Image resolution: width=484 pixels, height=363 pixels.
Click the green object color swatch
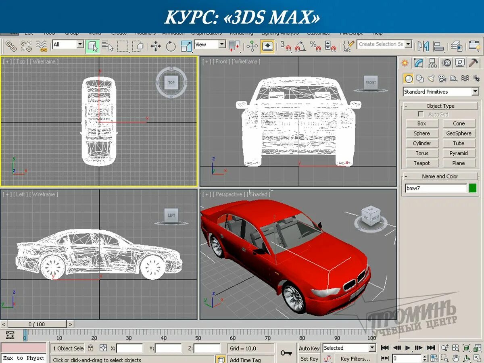click(473, 188)
